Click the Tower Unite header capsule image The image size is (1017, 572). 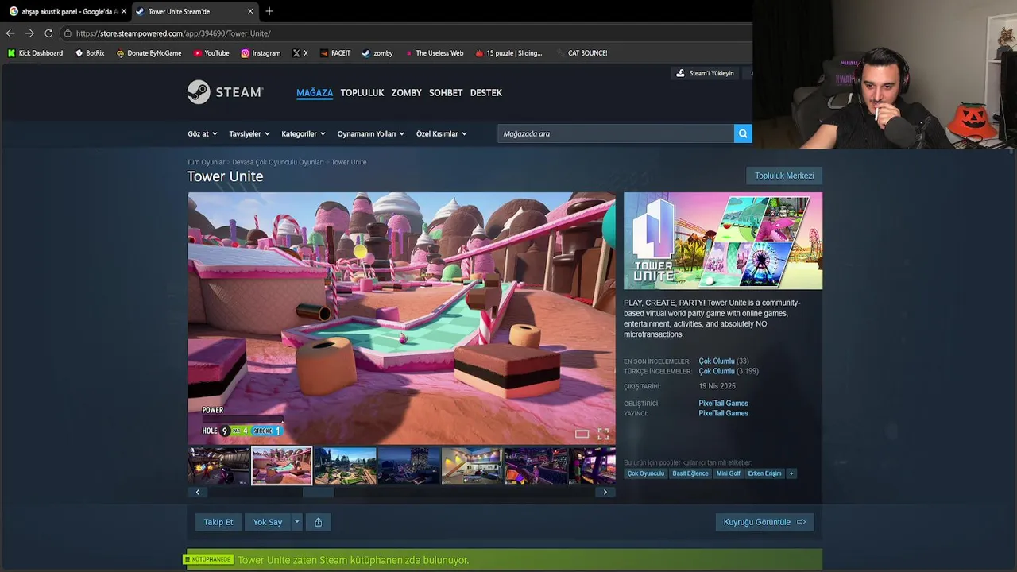(x=723, y=241)
